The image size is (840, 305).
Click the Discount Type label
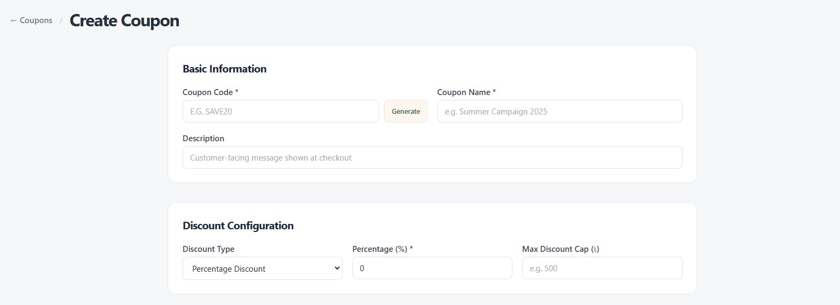(x=208, y=249)
